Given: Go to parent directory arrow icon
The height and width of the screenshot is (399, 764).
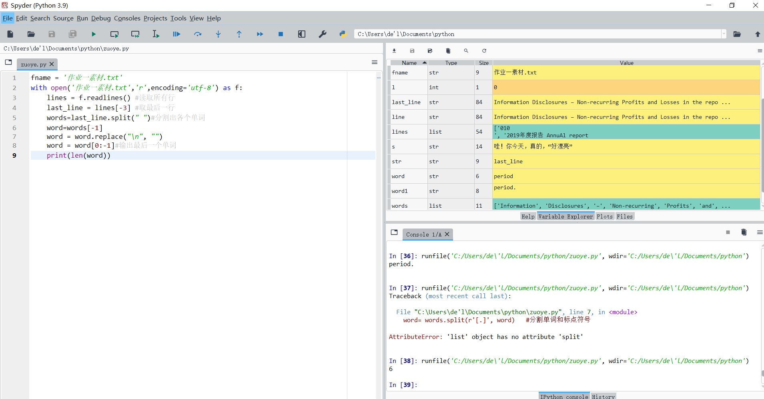Looking at the screenshot, I should (x=757, y=34).
